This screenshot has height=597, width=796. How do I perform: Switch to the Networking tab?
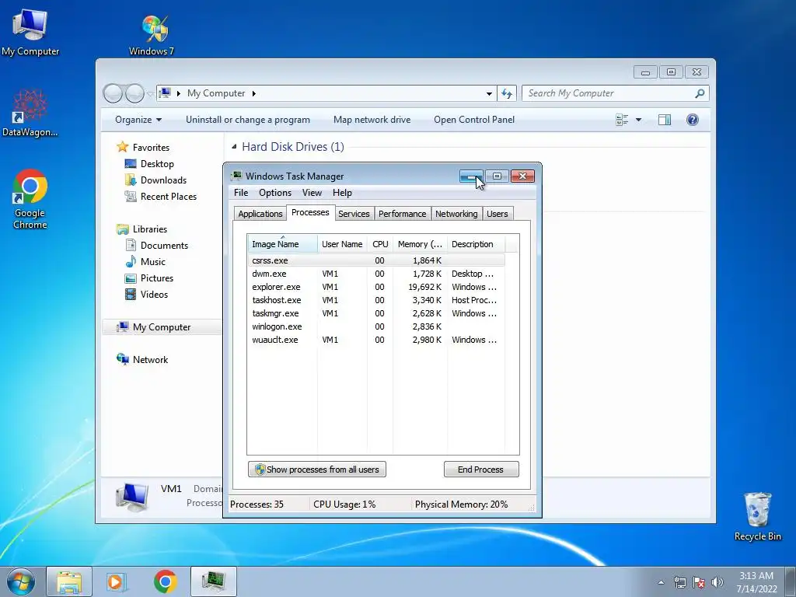click(456, 214)
